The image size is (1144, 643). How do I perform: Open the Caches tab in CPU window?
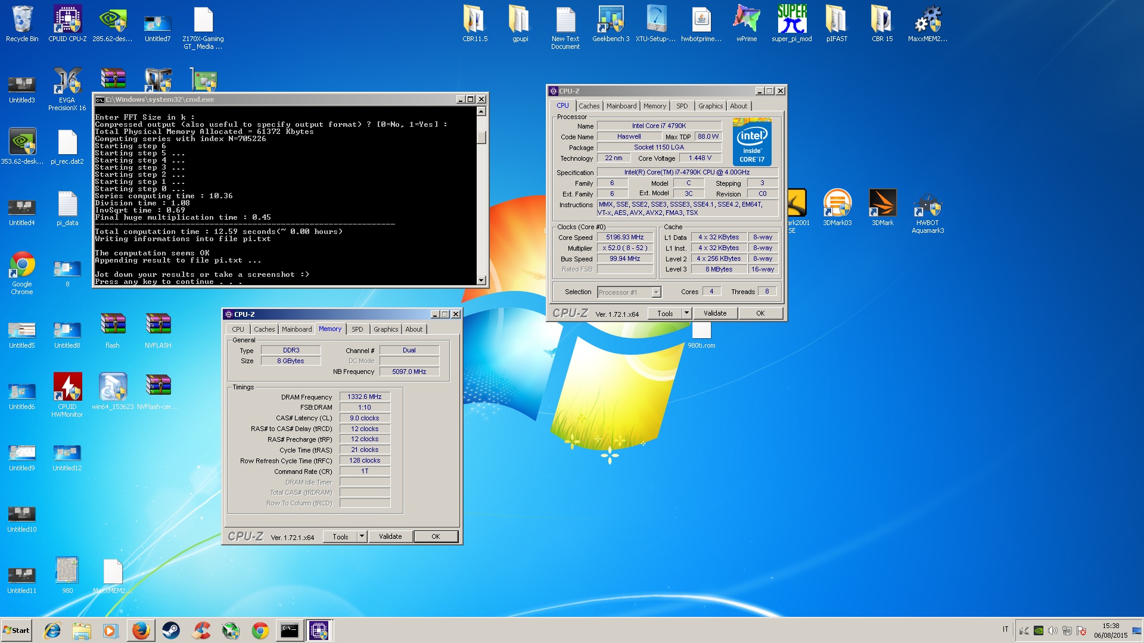tap(589, 106)
